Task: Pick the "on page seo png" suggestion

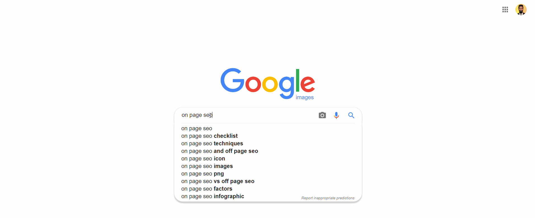Action: [203, 174]
